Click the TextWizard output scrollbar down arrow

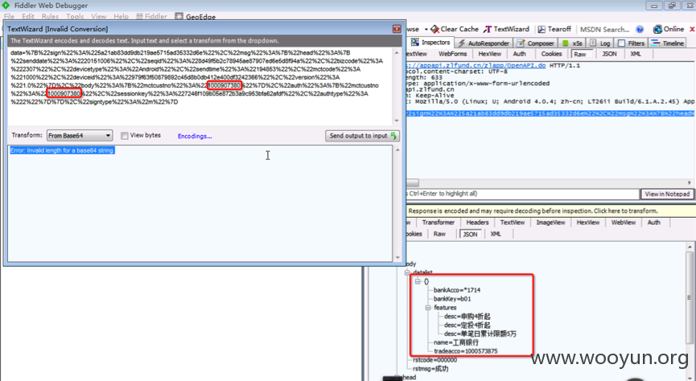pyautogui.click(x=397, y=258)
